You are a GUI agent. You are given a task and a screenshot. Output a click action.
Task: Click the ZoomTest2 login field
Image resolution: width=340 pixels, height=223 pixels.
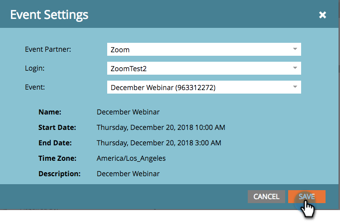199,68
